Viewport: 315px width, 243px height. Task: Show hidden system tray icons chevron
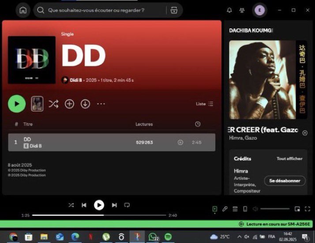[x=239, y=237]
